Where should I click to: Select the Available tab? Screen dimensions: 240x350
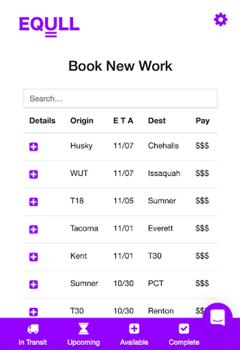coord(134,335)
